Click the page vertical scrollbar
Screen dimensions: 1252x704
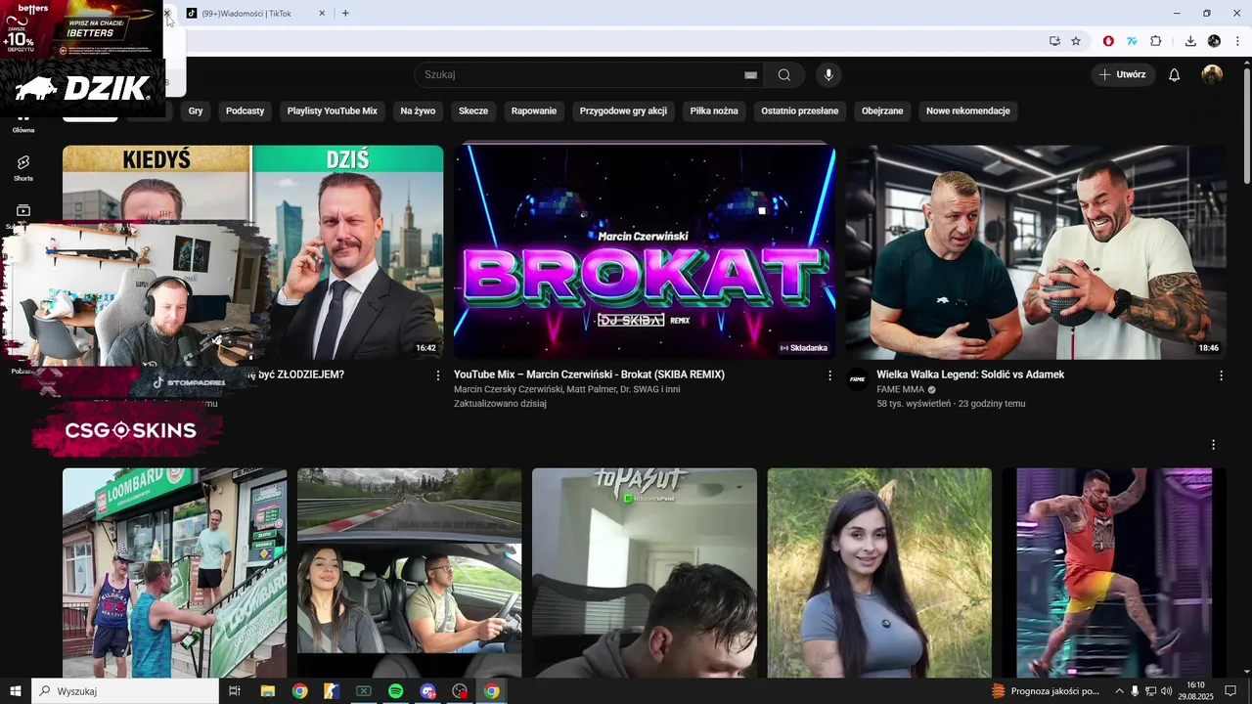[x=1247, y=127]
